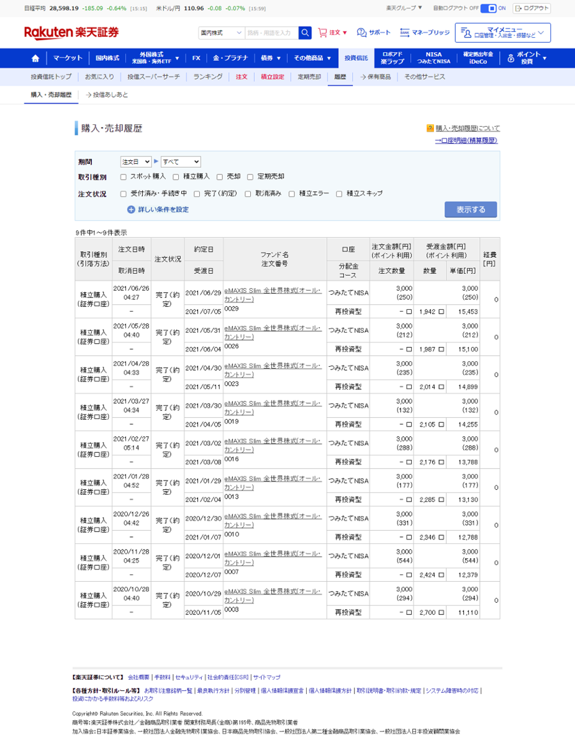The width and height of the screenshot is (575, 745).
Task: Click square icon beside 2,105 quantity
Action: (441, 425)
